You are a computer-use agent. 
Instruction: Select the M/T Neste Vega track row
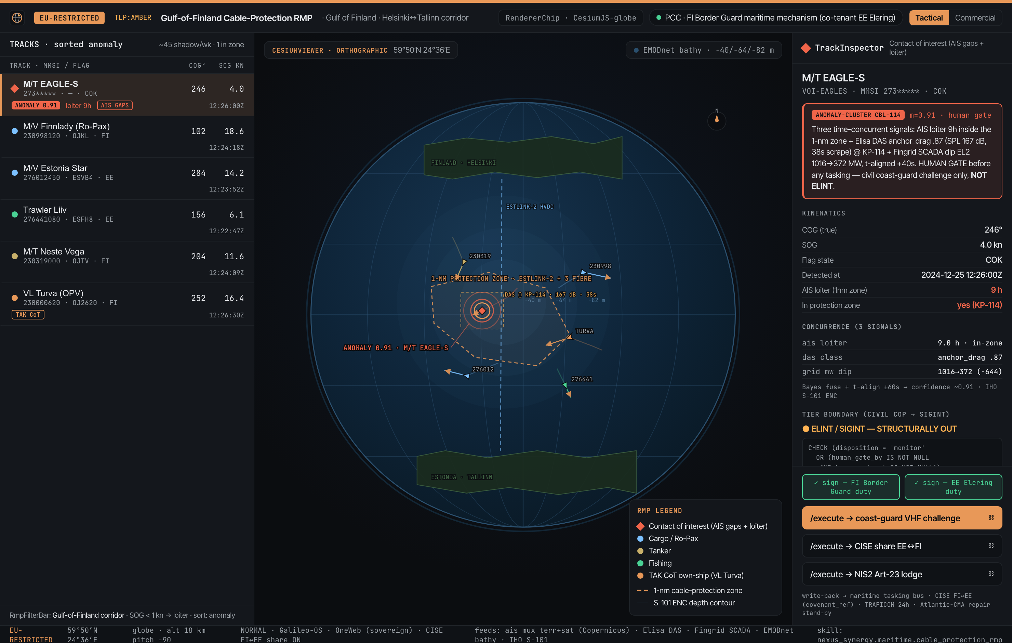coord(127,262)
